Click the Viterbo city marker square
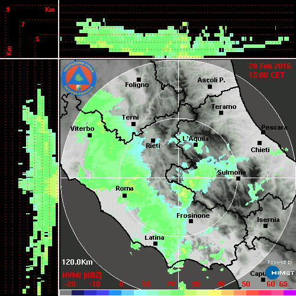Screen dimensions: 296x296 [x=89, y=136]
